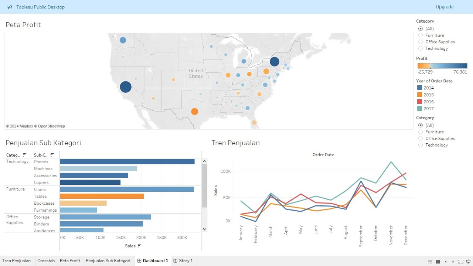
Task: Click the Upgrade link
Action: click(445, 7)
